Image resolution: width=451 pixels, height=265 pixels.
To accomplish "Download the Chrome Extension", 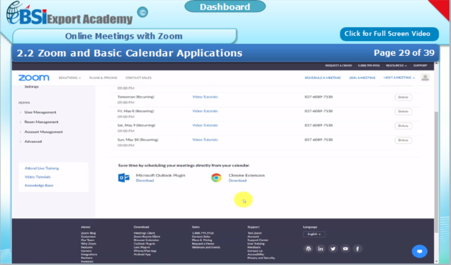I will click(237, 181).
